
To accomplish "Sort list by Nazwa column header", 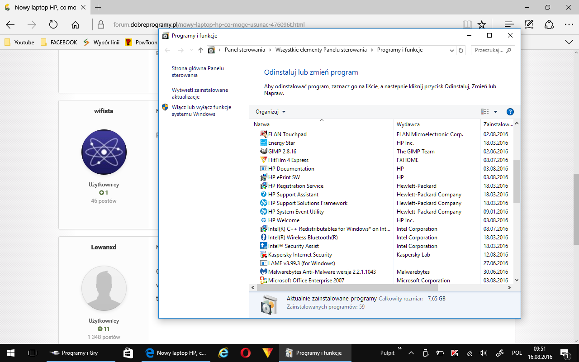I will (x=322, y=124).
